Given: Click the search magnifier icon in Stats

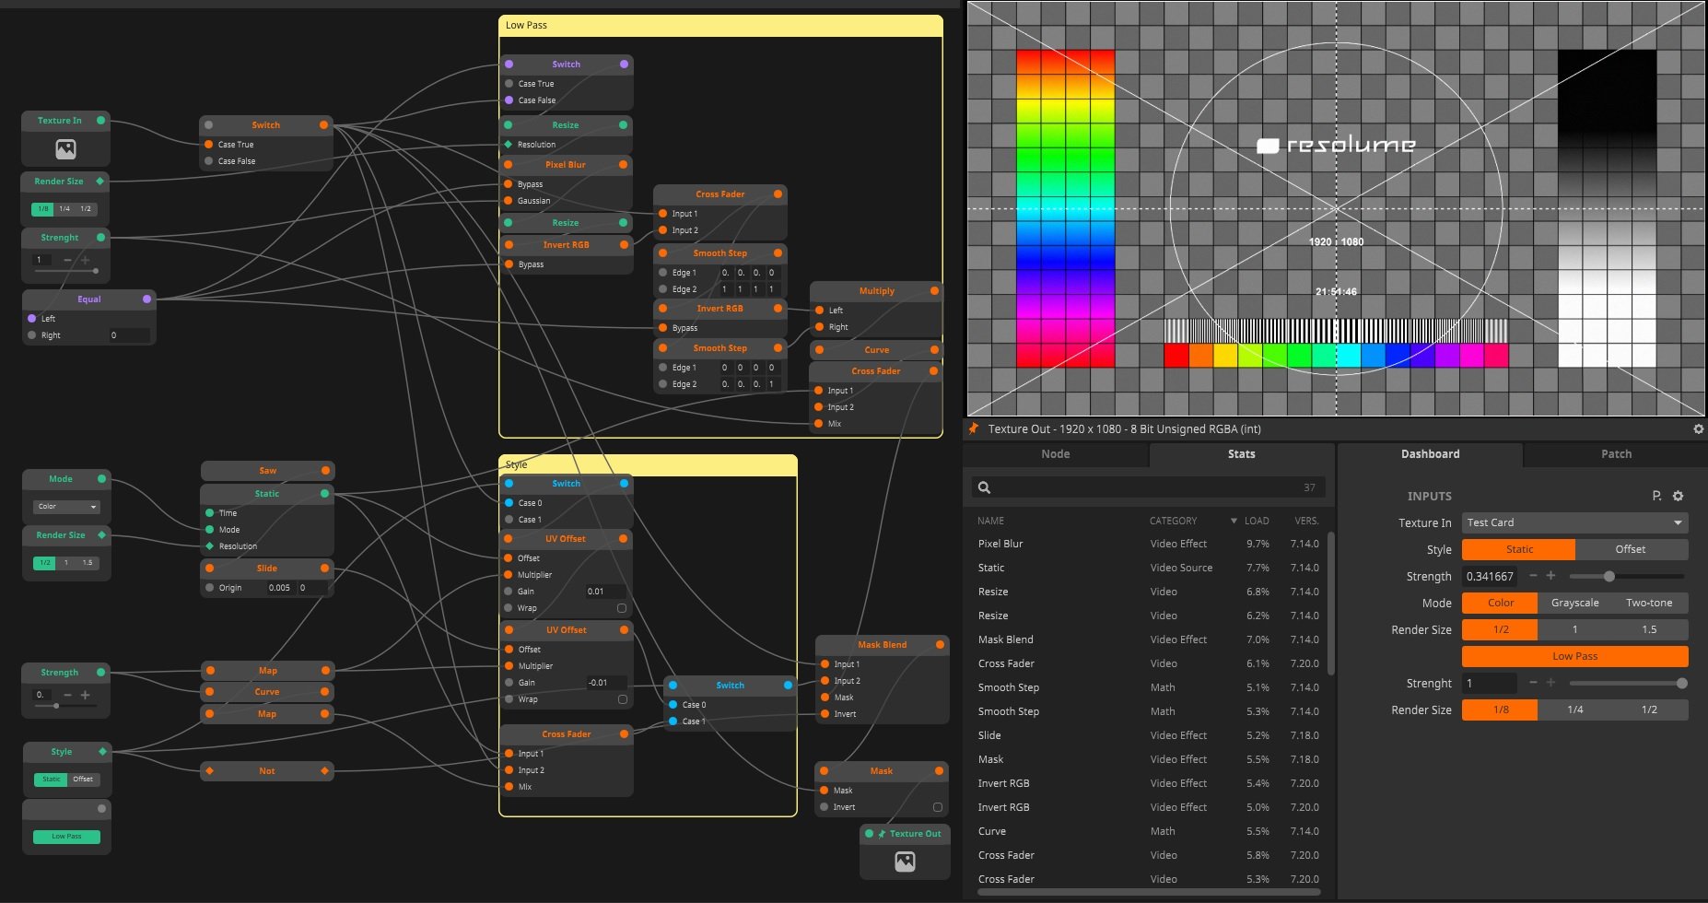Looking at the screenshot, I should pyautogui.click(x=984, y=487).
